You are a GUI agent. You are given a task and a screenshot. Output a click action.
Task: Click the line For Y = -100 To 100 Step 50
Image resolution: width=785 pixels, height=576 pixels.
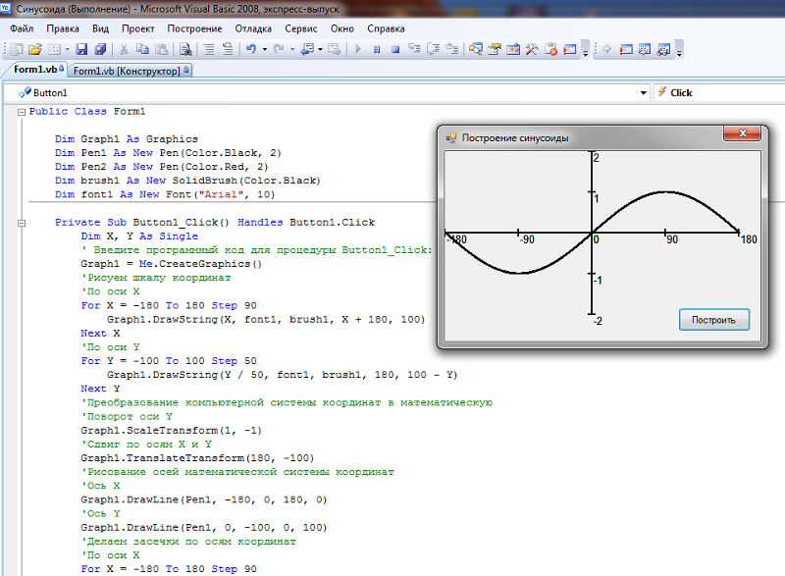point(169,361)
